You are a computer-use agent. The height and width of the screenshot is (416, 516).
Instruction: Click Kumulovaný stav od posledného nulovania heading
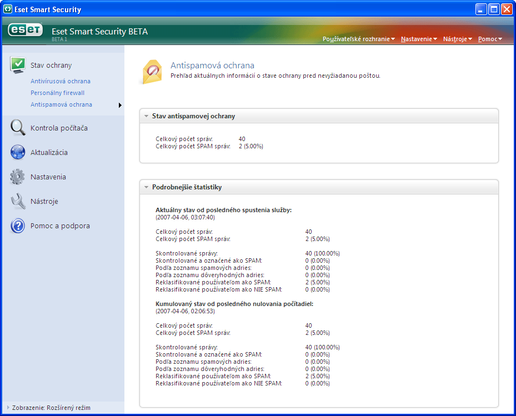pos(234,304)
